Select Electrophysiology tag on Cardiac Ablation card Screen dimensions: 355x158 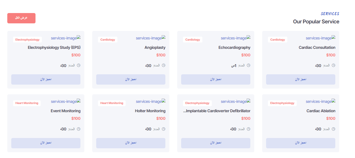coord(282,103)
